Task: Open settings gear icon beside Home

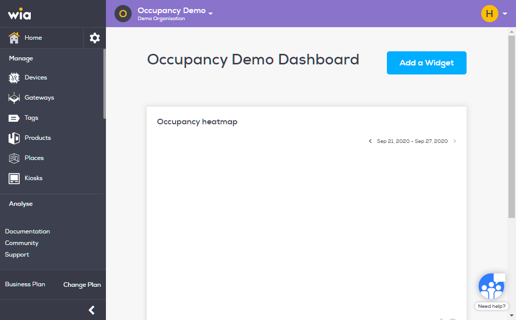Action: point(95,38)
